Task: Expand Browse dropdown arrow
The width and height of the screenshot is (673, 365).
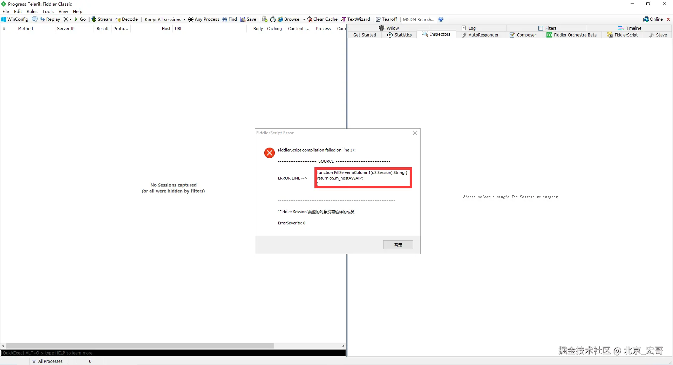Action: coord(304,19)
